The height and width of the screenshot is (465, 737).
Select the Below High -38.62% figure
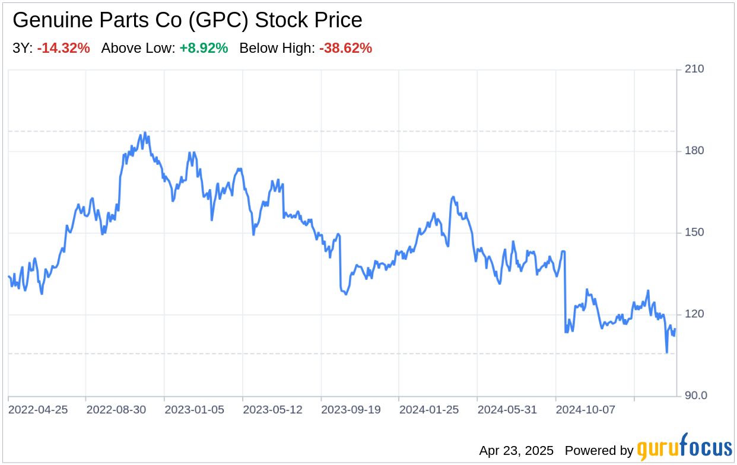click(x=345, y=49)
